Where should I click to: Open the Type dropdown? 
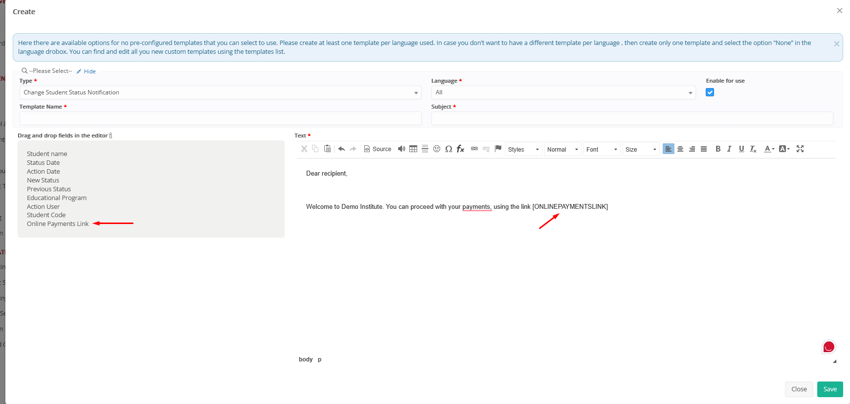point(220,92)
